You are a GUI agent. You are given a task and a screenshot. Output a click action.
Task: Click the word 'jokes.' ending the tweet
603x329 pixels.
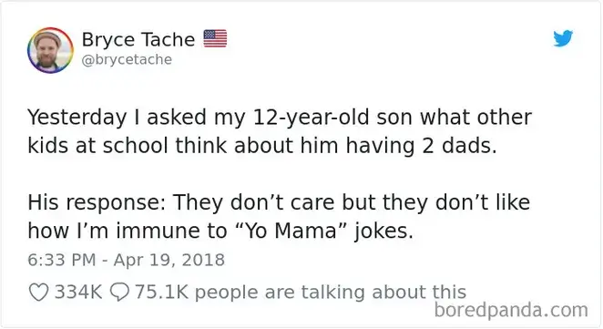383,231
